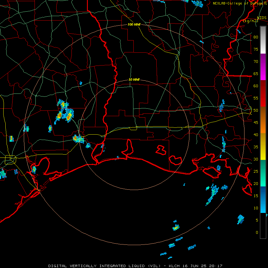Click the 80 value on the scale
The height and width of the screenshot is (268, 268).
pyautogui.click(x=256, y=37)
